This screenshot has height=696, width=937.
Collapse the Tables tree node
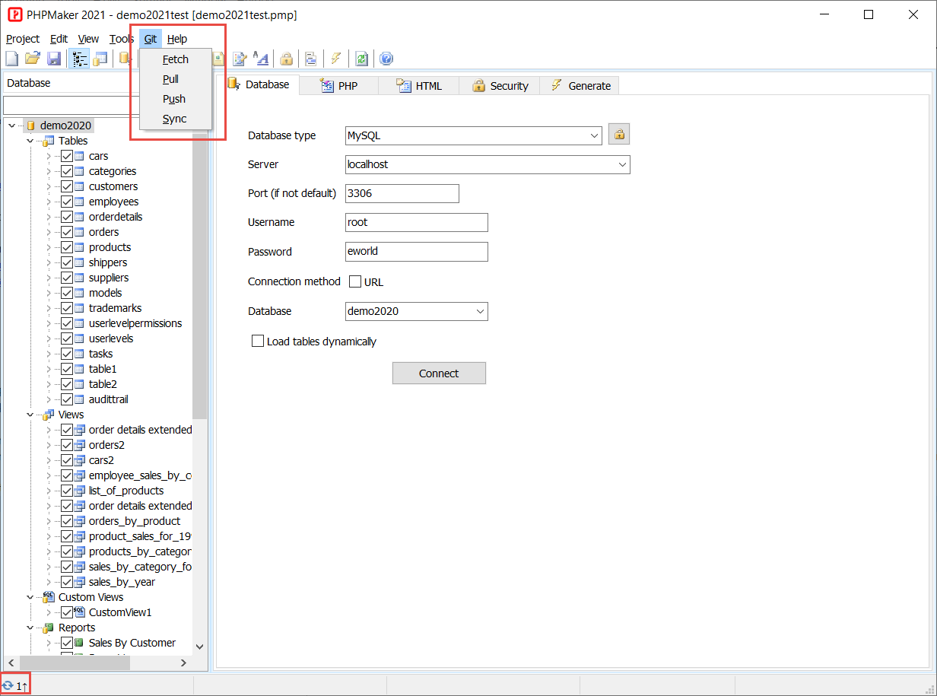pos(30,141)
